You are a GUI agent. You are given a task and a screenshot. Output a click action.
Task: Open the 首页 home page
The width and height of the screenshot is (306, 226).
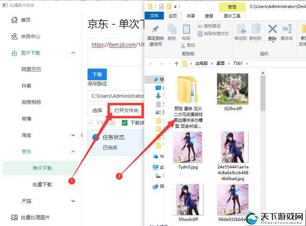(21, 20)
